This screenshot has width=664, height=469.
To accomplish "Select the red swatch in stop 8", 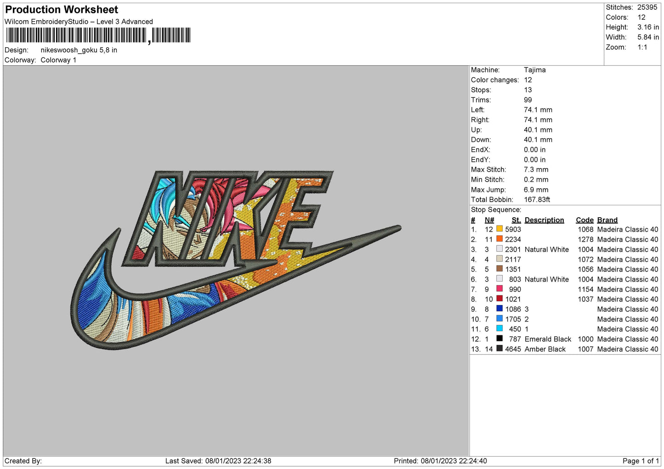I will pos(499,299).
